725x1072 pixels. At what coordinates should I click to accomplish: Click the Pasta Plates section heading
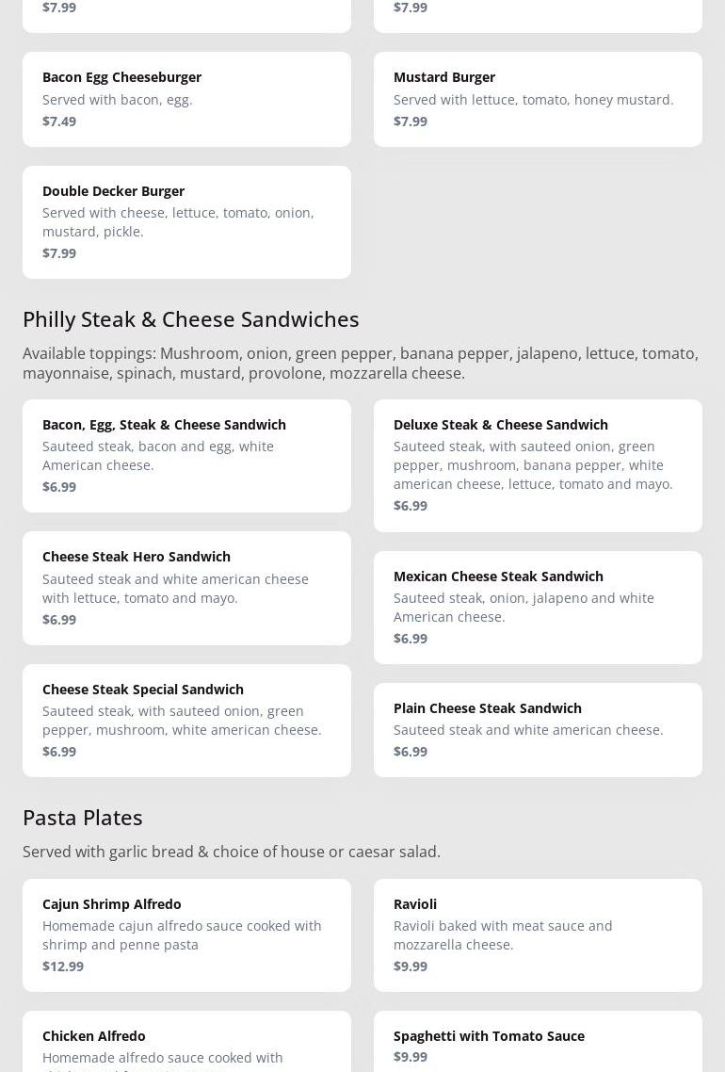83,818
